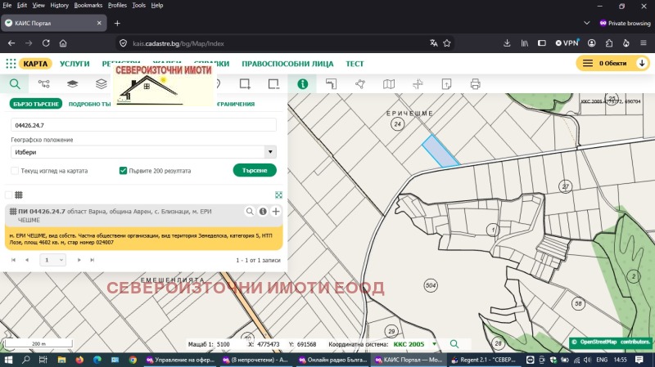The image size is (655, 367).
Task: Select the polygon drawing tool
Action: 360,84
